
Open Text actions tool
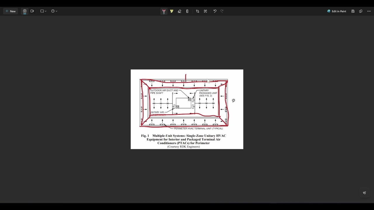click(205, 11)
